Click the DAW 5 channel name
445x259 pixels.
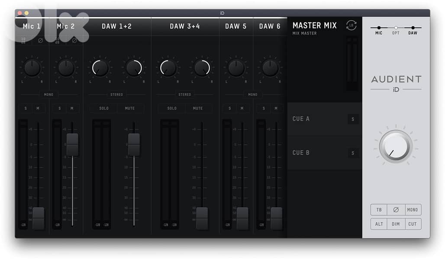(236, 26)
